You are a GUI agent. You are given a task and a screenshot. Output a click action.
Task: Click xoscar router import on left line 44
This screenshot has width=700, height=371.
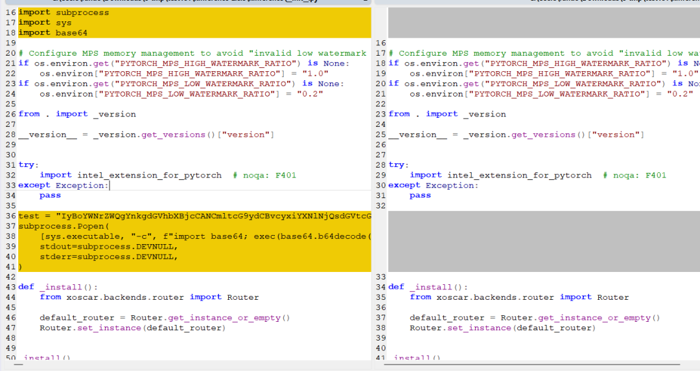(x=149, y=297)
